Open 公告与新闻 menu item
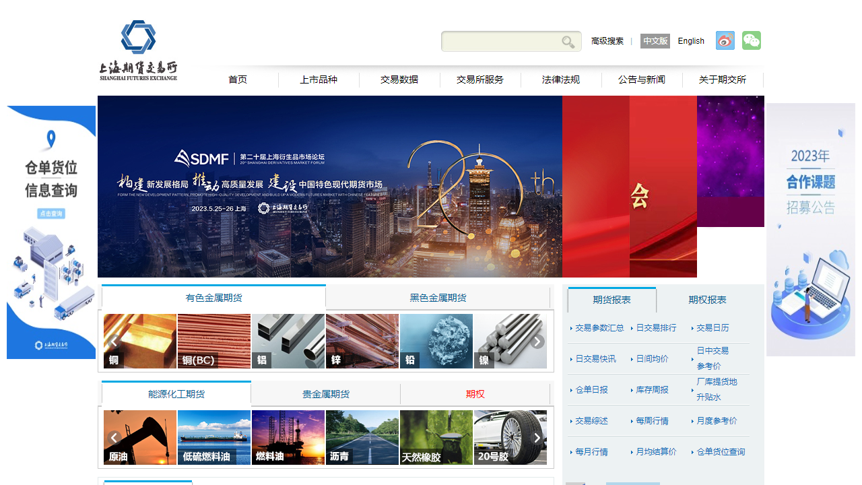 (x=642, y=79)
